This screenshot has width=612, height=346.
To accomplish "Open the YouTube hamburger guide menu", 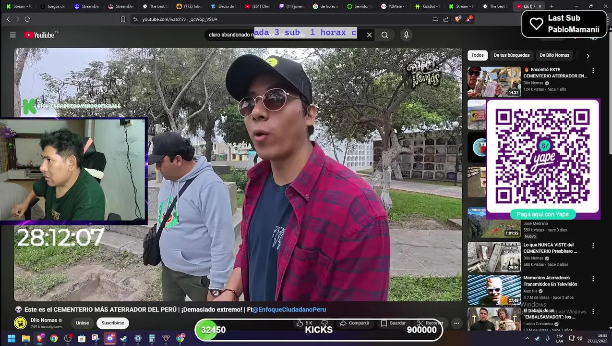I will click(x=13, y=35).
